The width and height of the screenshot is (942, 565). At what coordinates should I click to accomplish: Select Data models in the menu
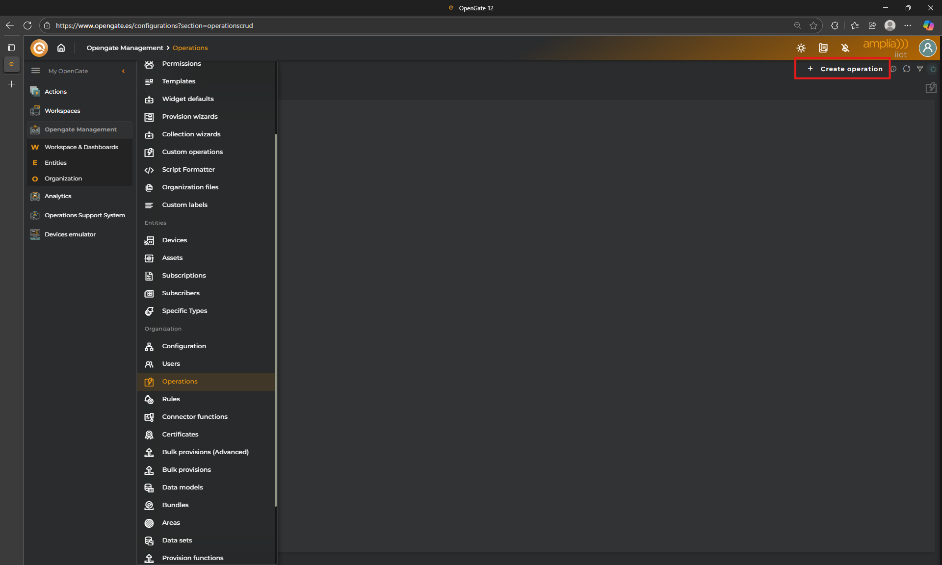point(182,488)
